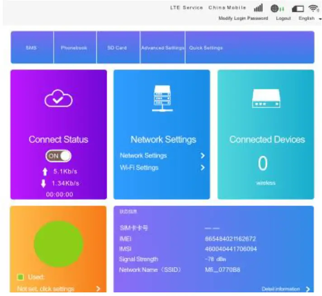Open data usage settings chevron
This screenshot has width=322, height=296.
click(x=99, y=289)
